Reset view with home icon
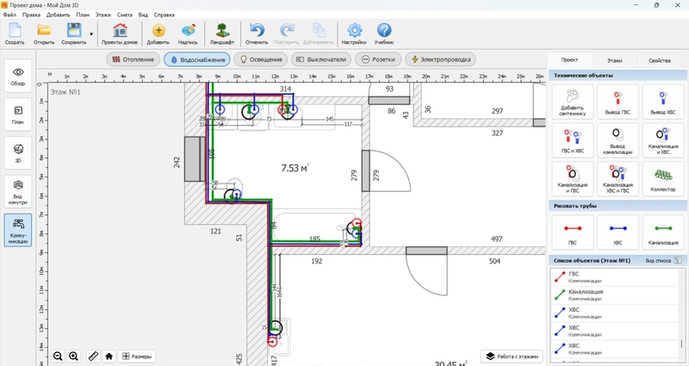The width and height of the screenshot is (689, 366). click(x=109, y=357)
